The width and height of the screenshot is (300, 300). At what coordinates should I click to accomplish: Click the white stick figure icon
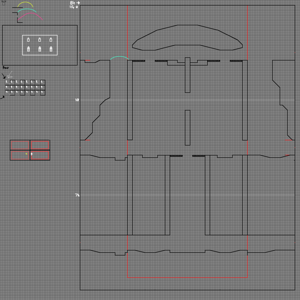click(32, 154)
